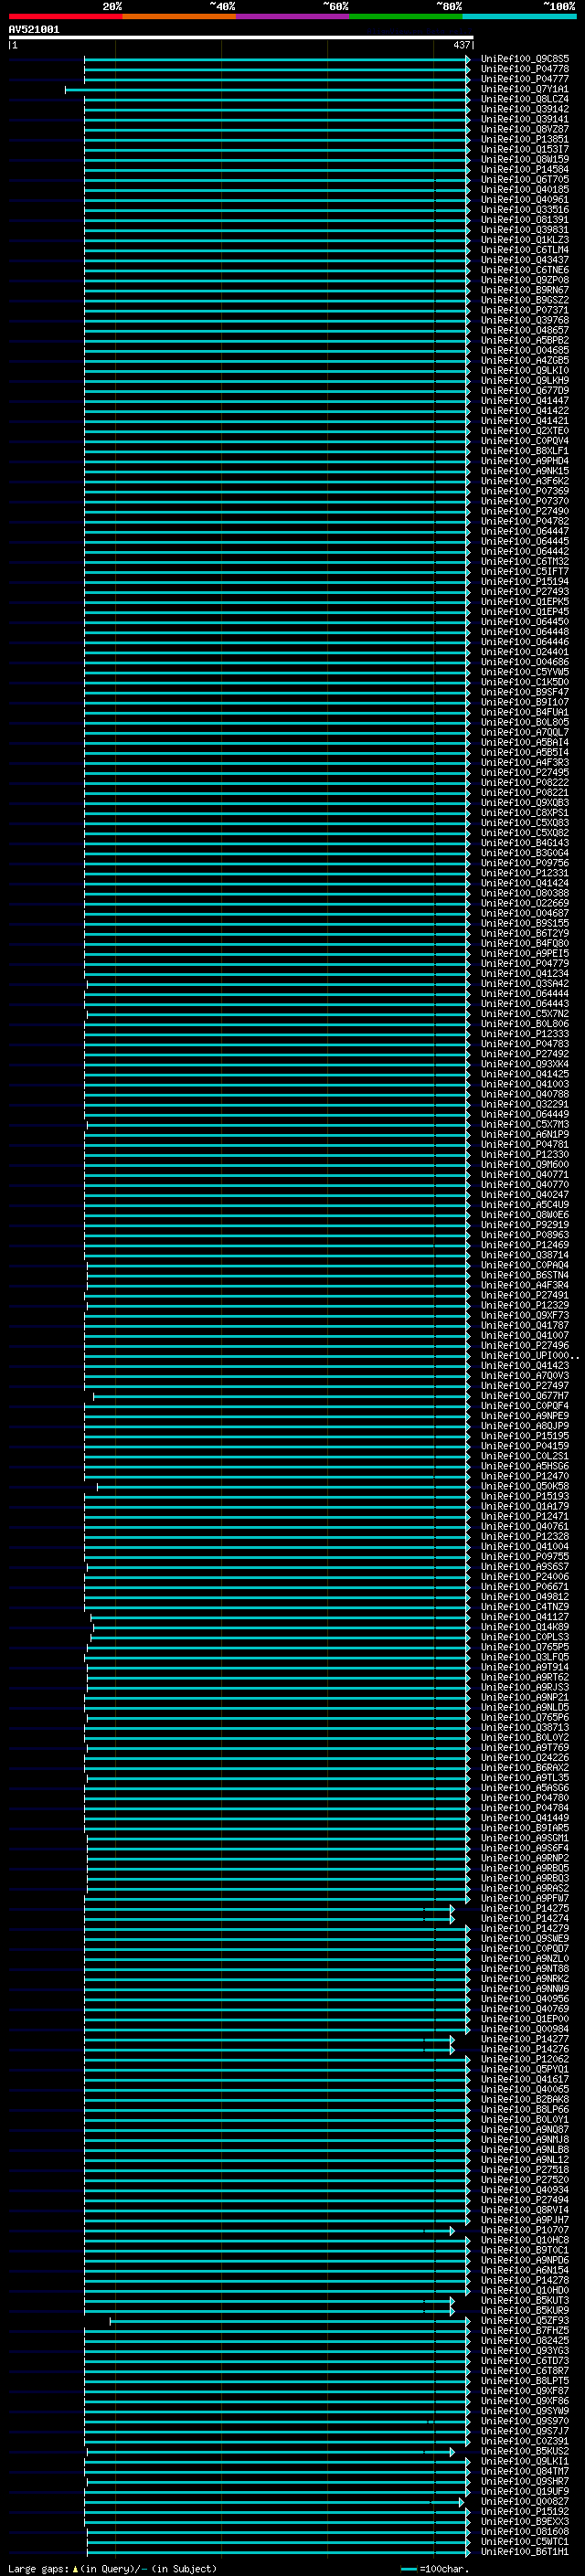Click hit label UniRef100_Q3LFQ5
The height and width of the screenshot is (2576, 585).
tap(525, 1657)
